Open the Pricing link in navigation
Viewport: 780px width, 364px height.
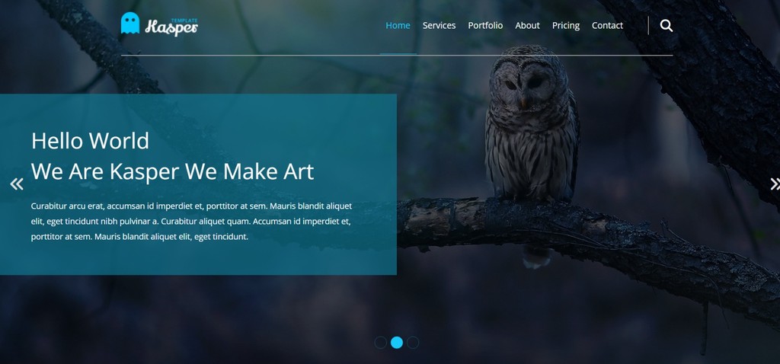(x=566, y=25)
